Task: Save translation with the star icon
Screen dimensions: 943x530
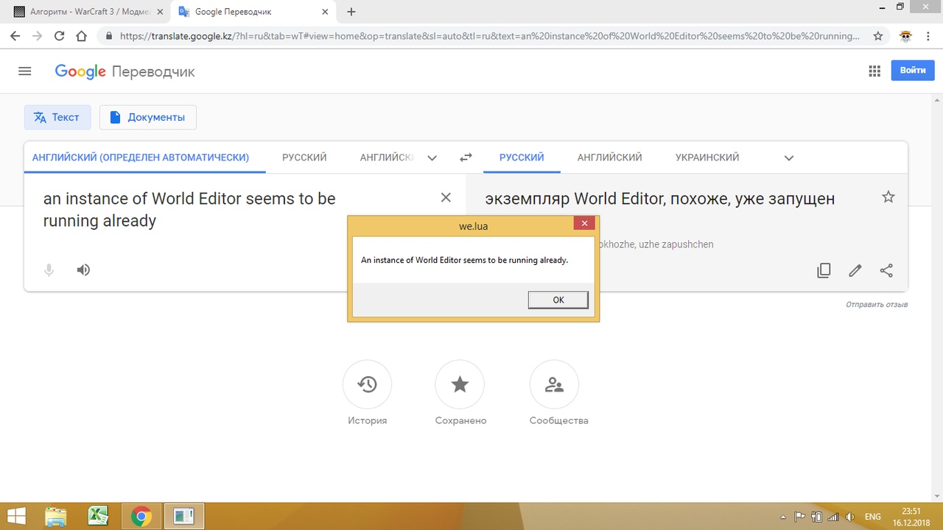Action: pyautogui.click(x=888, y=197)
